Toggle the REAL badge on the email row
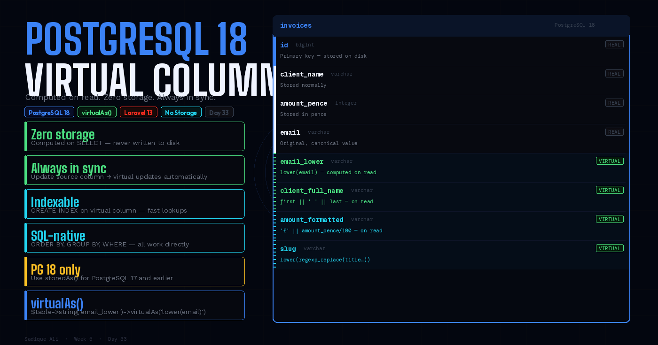The width and height of the screenshot is (658, 345). click(614, 131)
